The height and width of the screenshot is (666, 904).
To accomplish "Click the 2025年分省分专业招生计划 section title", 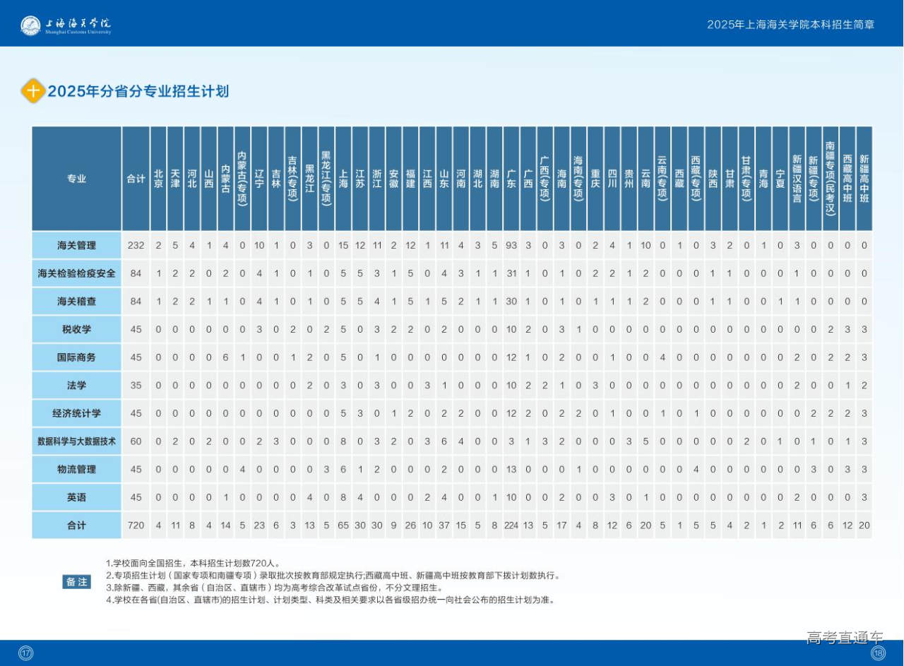I will (138, 91).
